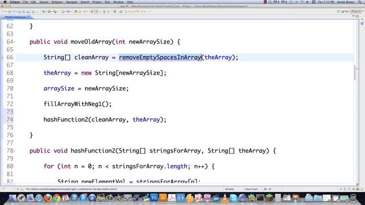
Task: Click the volume icon in menu bar
Action: click(307, 2)
